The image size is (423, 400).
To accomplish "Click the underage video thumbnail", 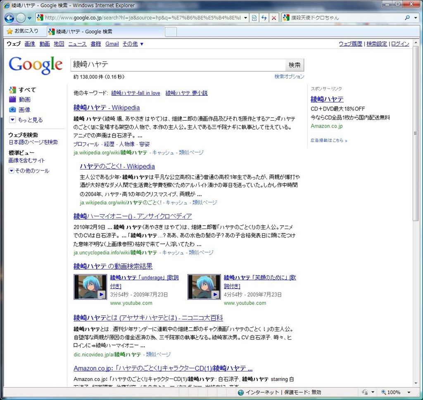I will [90, 287].
